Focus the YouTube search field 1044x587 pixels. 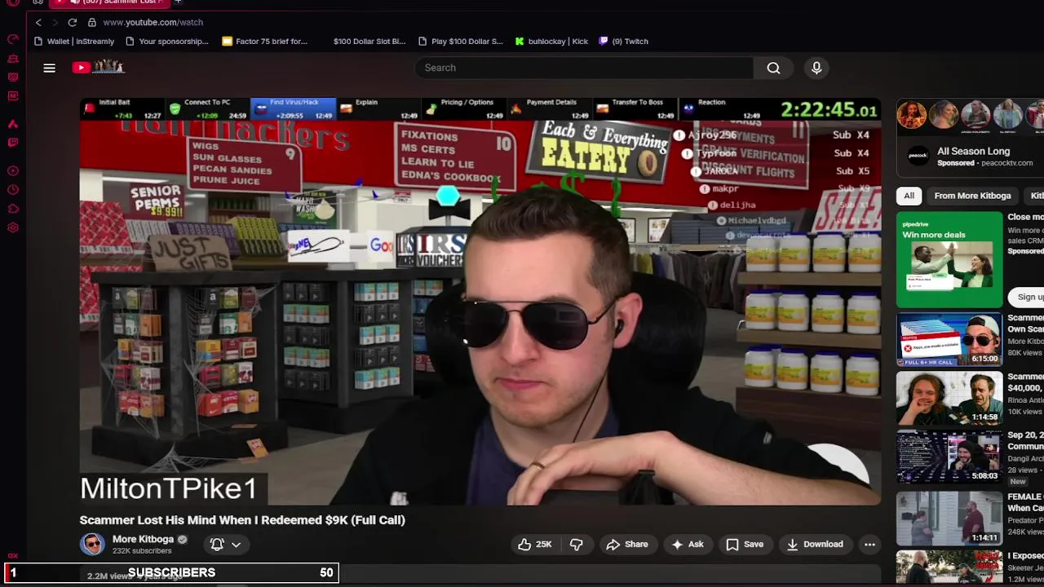(584, 68)
